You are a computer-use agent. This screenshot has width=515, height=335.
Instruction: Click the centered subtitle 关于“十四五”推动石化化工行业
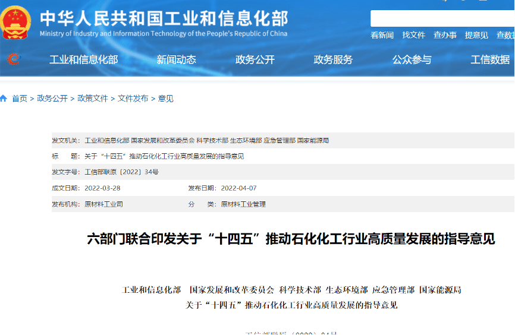pyautogui.click(x=291, y=305)
